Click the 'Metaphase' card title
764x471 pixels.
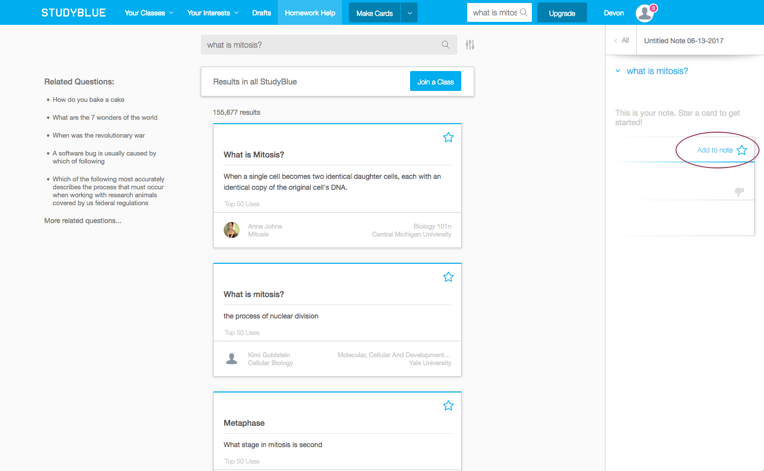coord(244,423)
